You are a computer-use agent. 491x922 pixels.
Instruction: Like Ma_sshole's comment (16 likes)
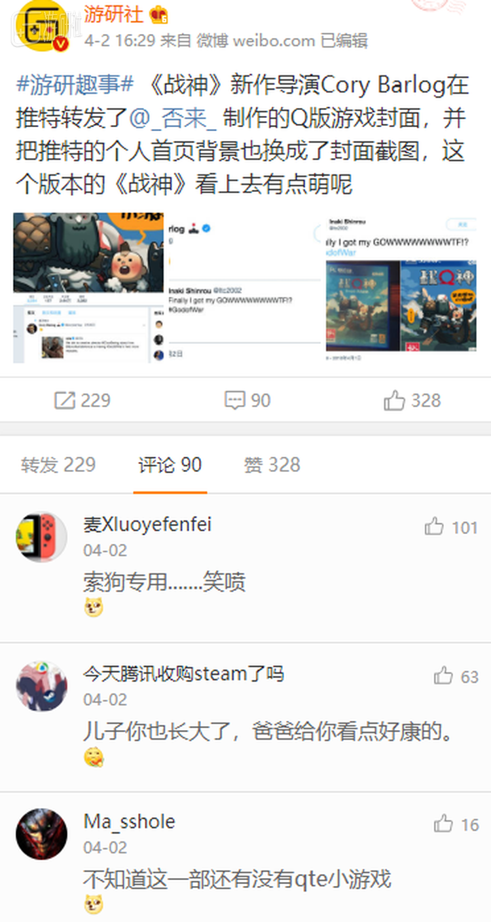(x=443, y=824)
